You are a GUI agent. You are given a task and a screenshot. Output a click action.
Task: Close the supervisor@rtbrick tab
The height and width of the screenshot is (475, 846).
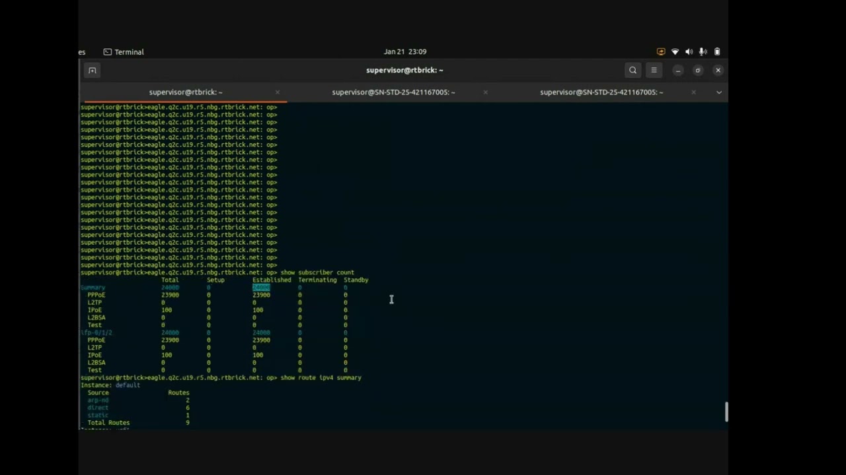pyautogui.click(x=277, y=92)
